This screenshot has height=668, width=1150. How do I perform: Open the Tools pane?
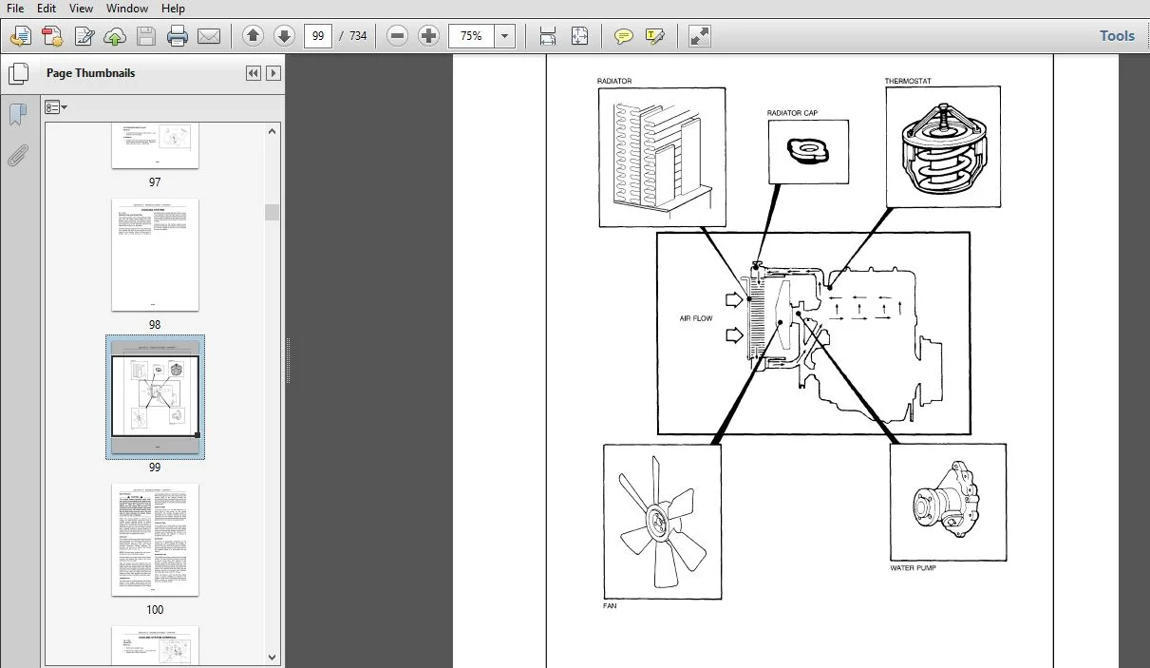click(1117, 36)
